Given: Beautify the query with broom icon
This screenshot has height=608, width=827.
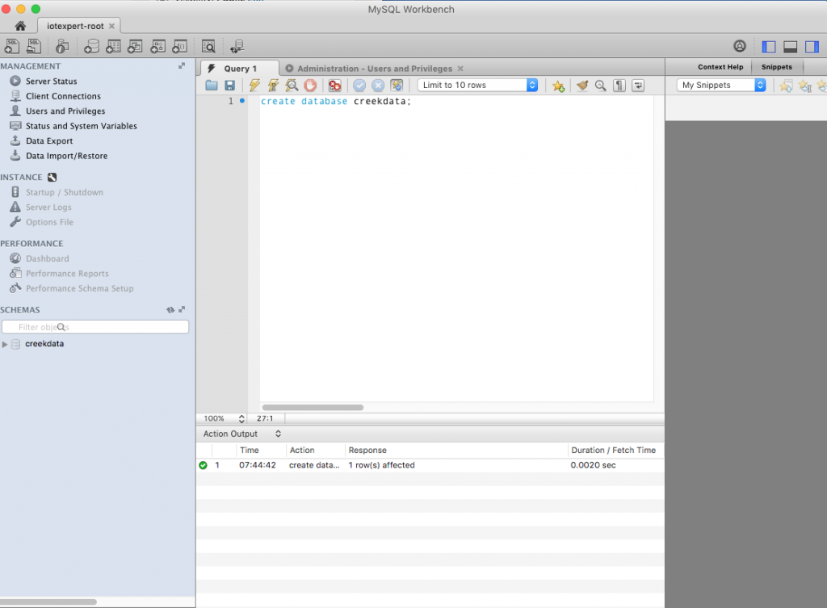Looking at the screenshot, I should pyautogui.click(x=582, y=86).
